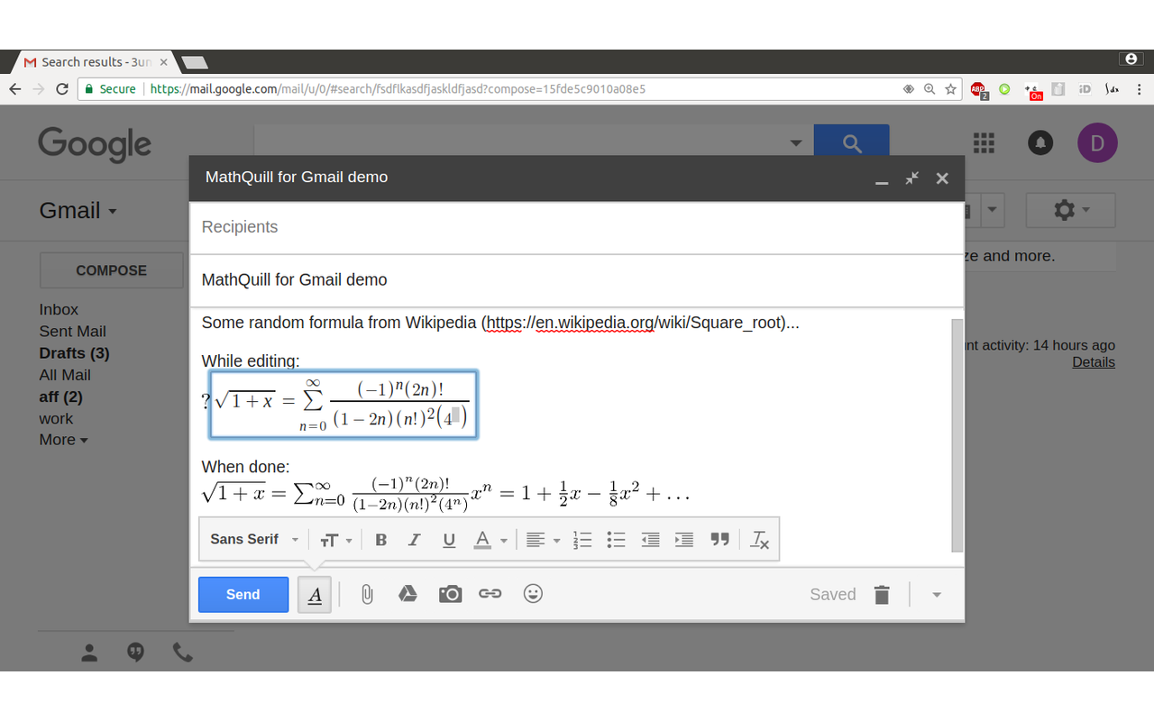Image resolution: width=1154 pixels, height=721 pixels.
Task: Show search options arrow
Action: [795, 142]
